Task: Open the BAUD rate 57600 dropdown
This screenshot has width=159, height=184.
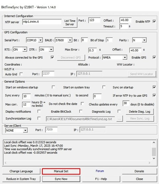Action: pyautogui.click(x=64, y=40)
